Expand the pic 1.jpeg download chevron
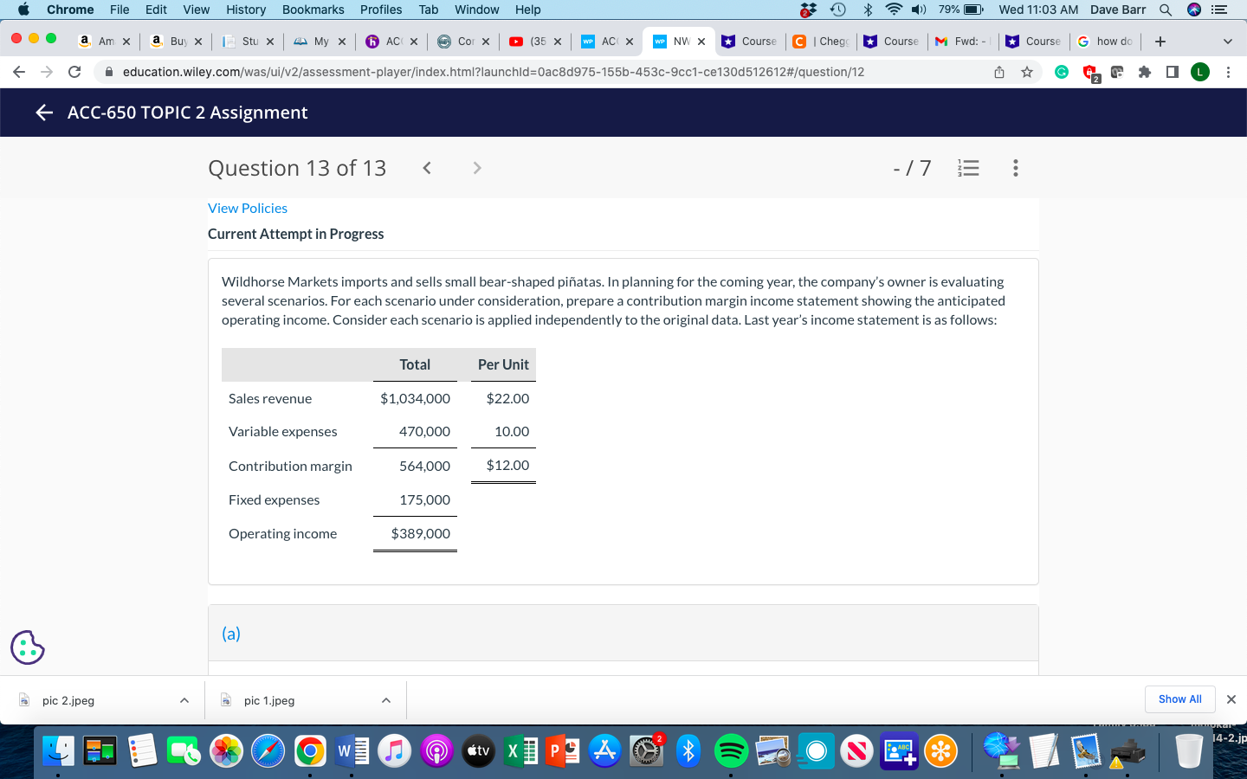Screen dimensions: 1247x779 click(x=385, y=700)
